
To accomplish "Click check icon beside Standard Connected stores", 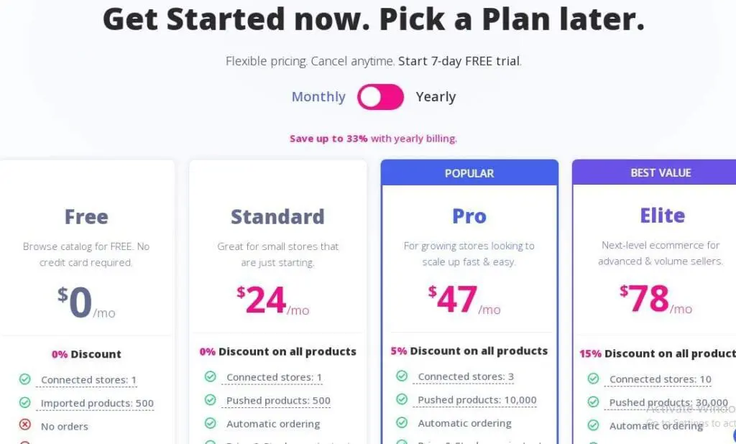I will pos(211,376).
